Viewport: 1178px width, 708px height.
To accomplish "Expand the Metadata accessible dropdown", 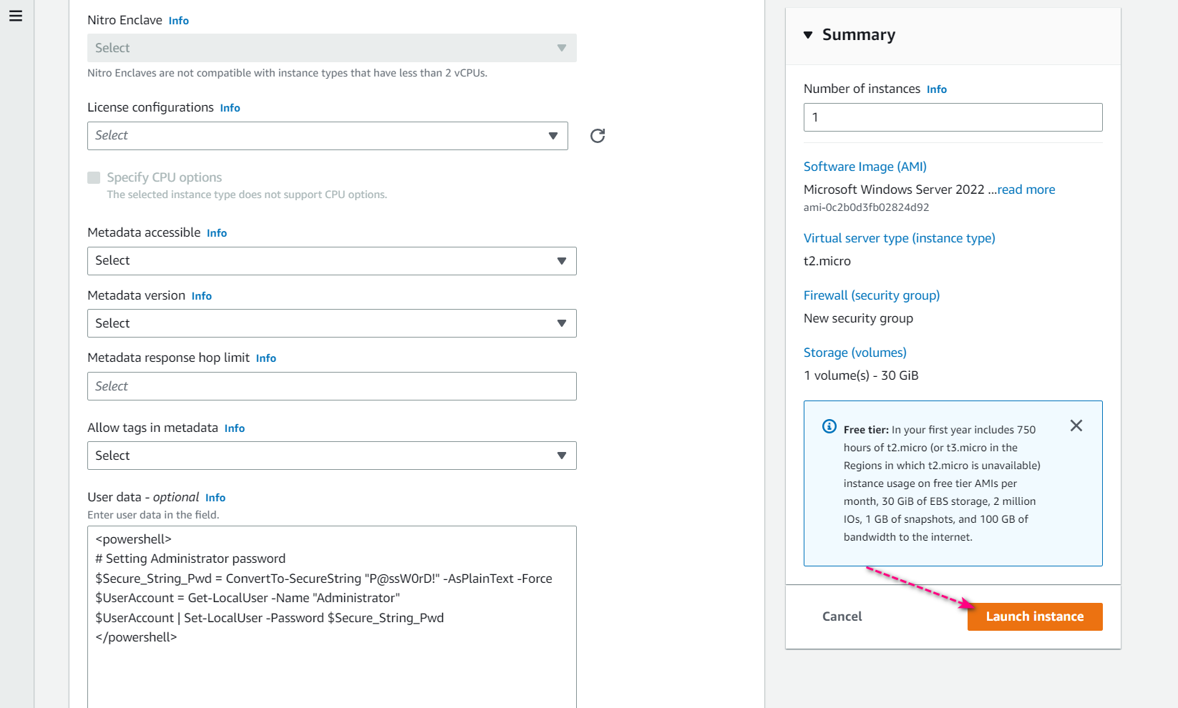I will (x=331, y=261).
